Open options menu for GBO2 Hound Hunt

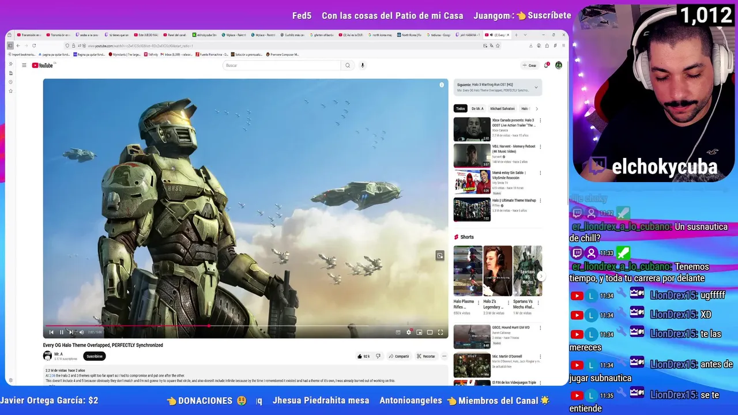pyautogui.click(x=540, y=328)
